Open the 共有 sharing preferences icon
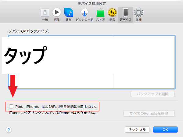This screenshot has height=137, width=183. point(69,14)
